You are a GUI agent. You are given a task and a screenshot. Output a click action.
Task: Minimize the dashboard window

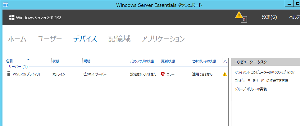click(289, 4)
